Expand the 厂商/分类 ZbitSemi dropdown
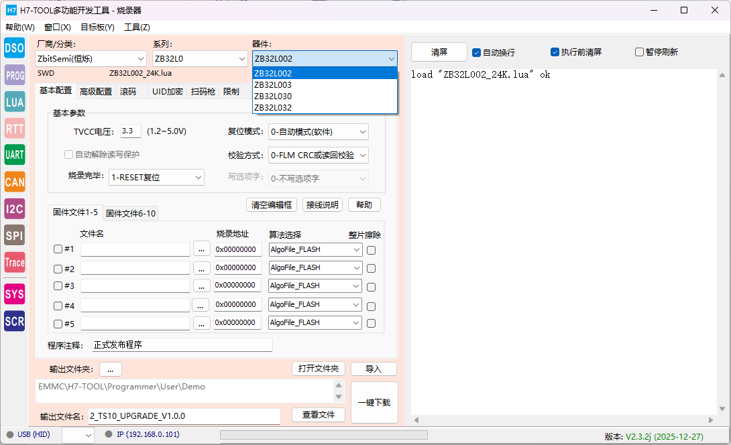731x445 pixels. pyautogui.click(x=91, y=59)
